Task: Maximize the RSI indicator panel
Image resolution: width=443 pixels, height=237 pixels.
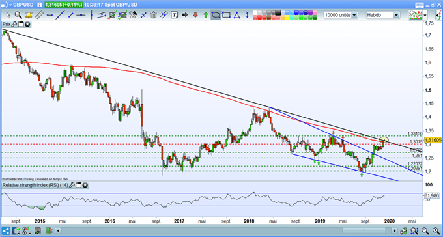Action: point(79,186)
